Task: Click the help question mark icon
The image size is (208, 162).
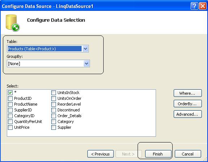Action: (194, 6)
